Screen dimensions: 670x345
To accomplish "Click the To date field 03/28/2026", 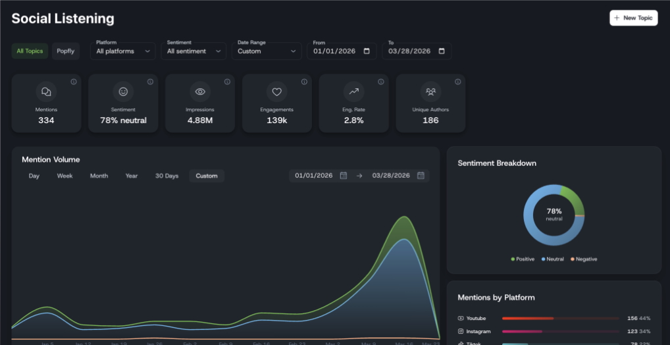I will tap(417, 51).
